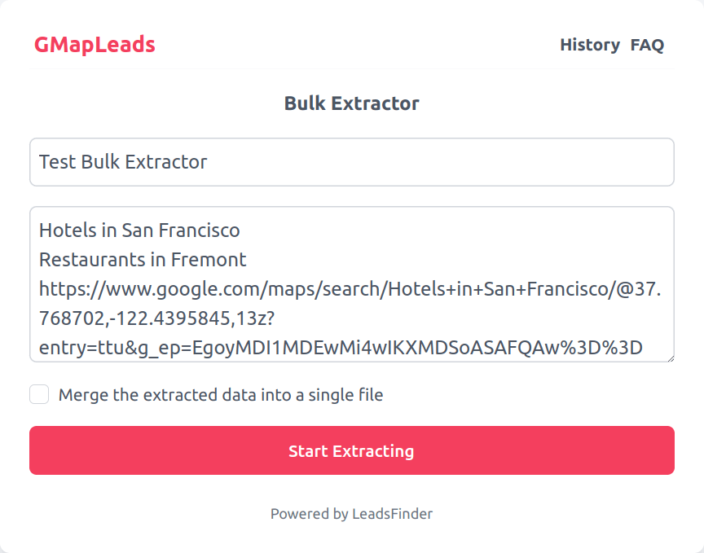Enable merging extracted data into single file
704x553 pixels.
(39, 395)
